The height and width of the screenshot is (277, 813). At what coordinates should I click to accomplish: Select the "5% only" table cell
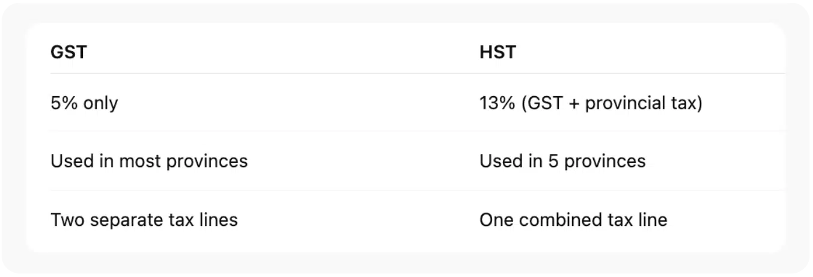coord(84,103)
